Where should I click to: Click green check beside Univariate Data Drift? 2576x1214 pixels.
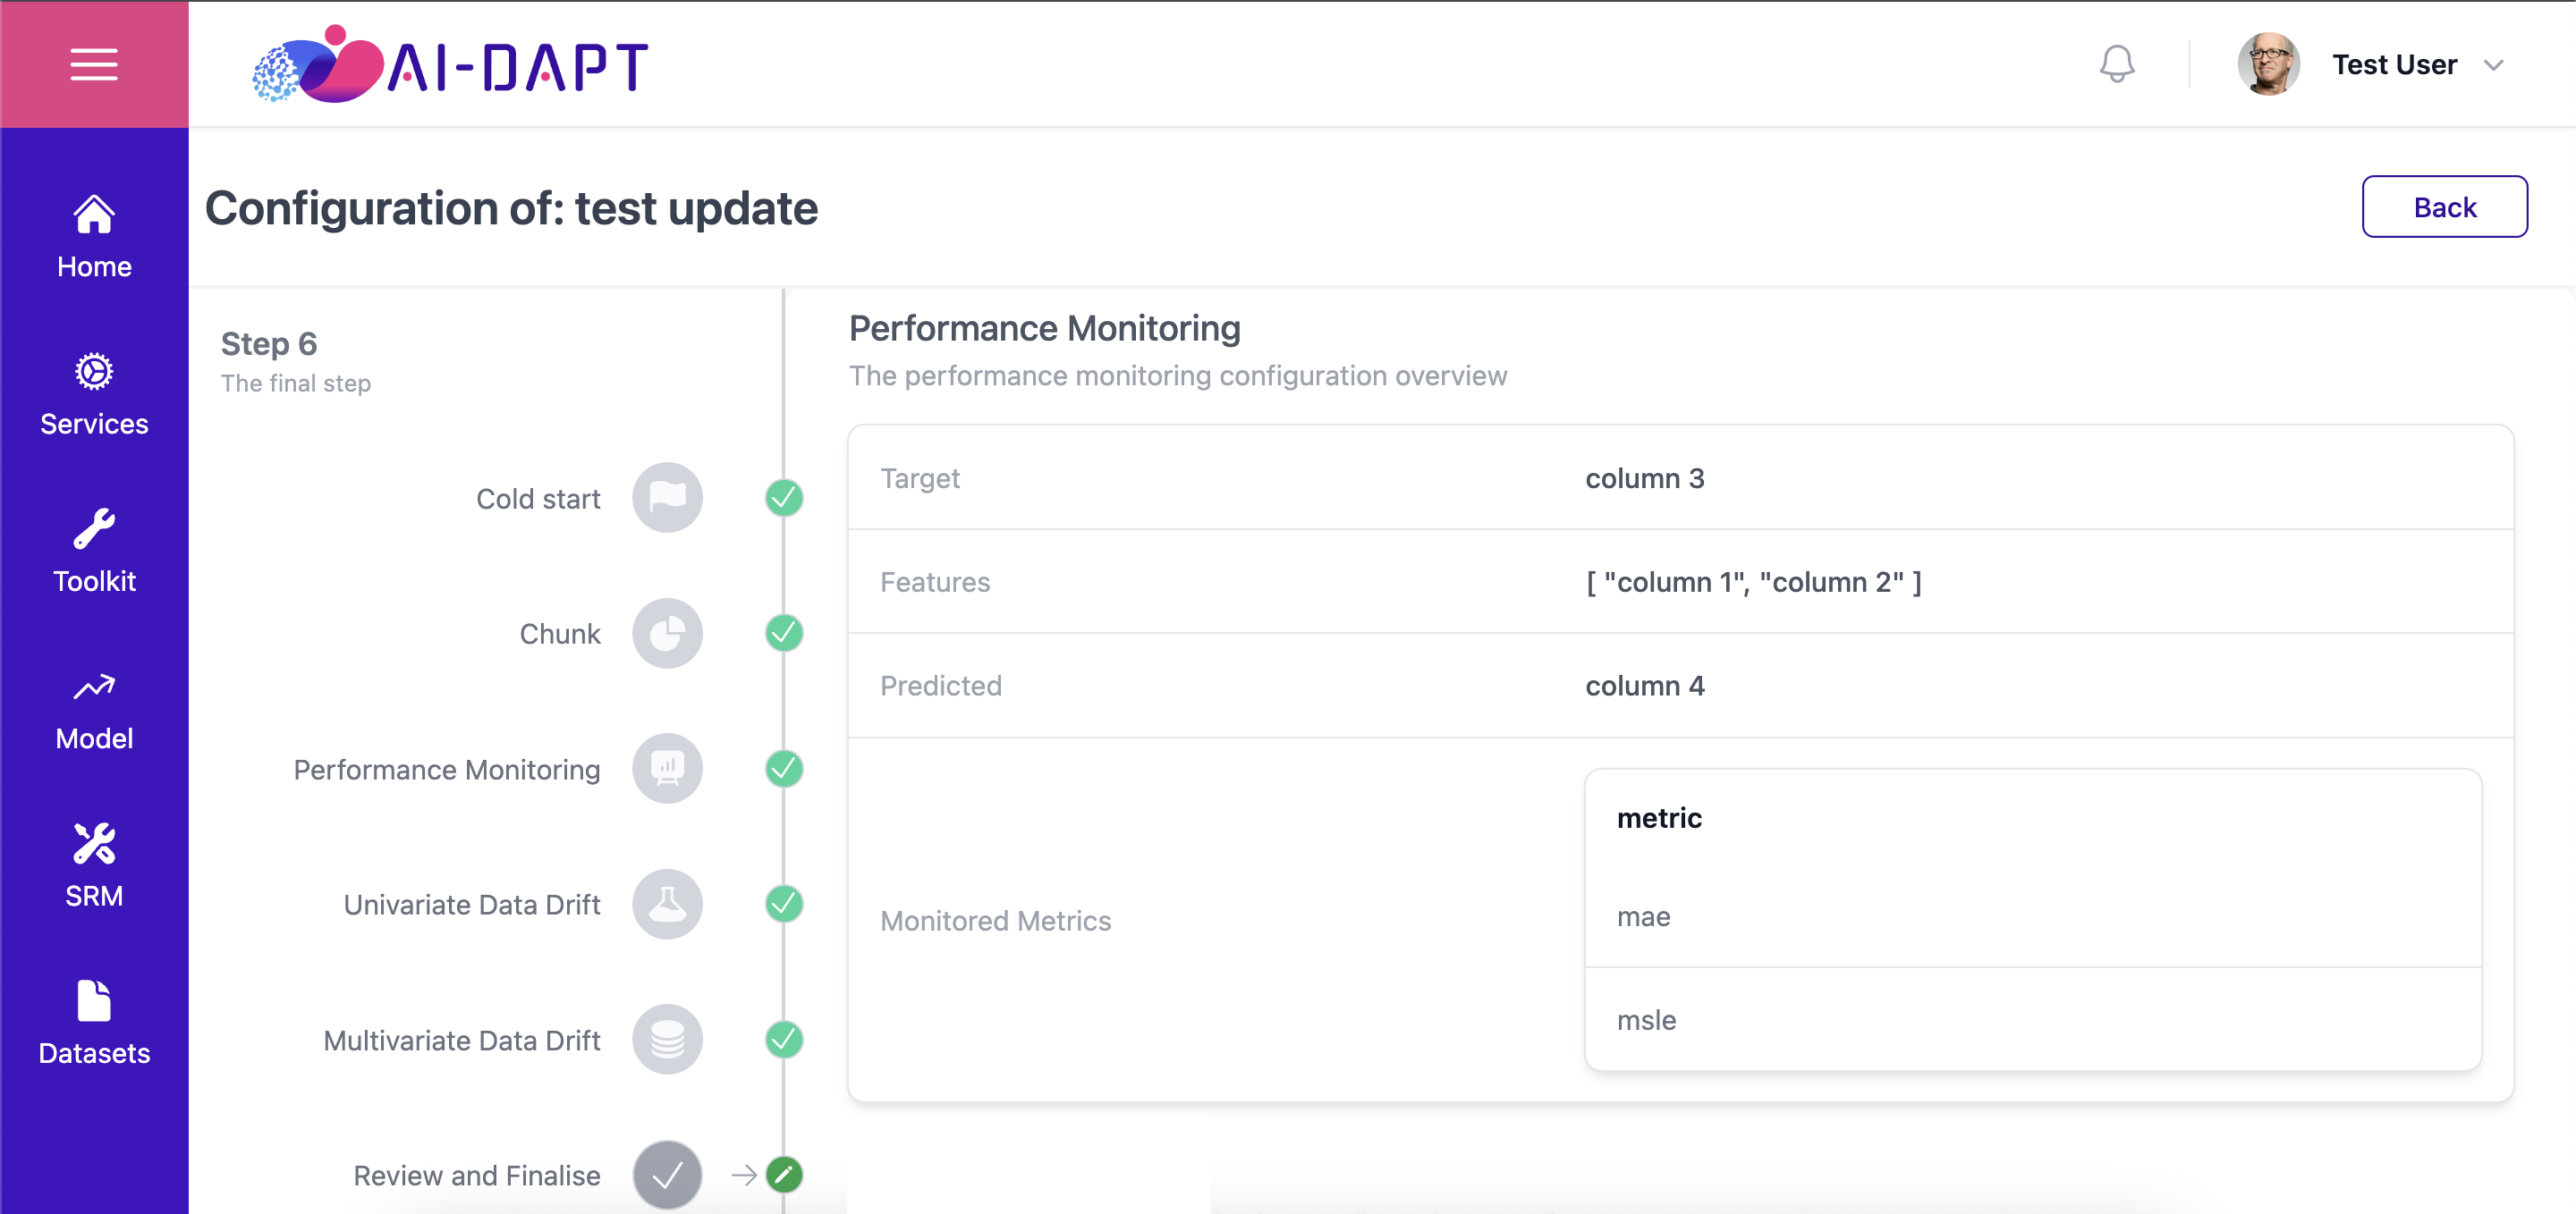pos(784,905)
